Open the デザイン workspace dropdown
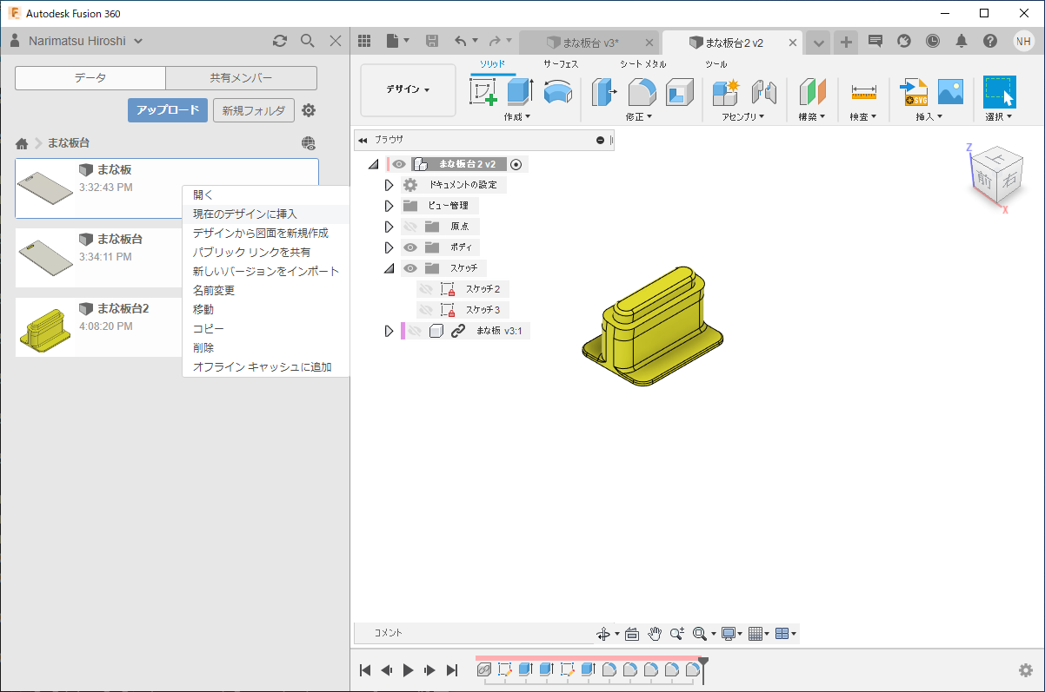 pos(408,89)
